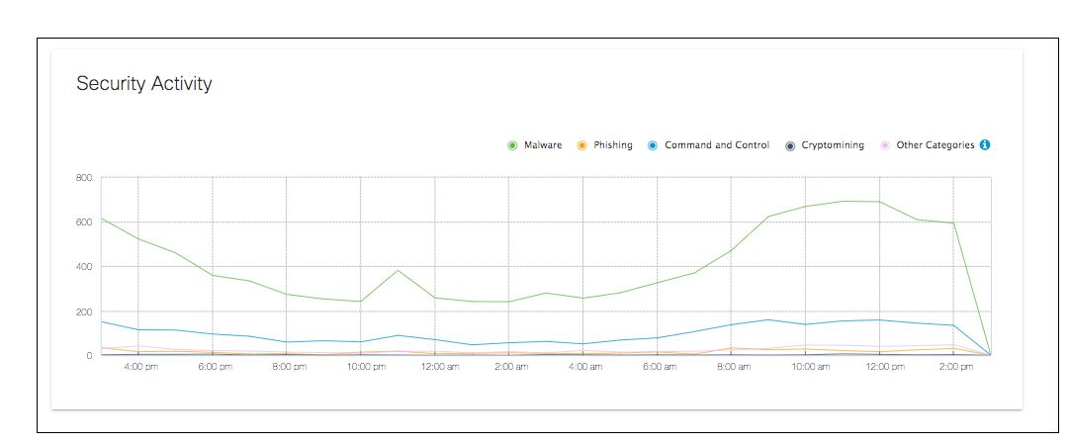Toggle Command and Control legend entry
The width and height of the screenshot is (1069, 445).
[x=708, y=145]
